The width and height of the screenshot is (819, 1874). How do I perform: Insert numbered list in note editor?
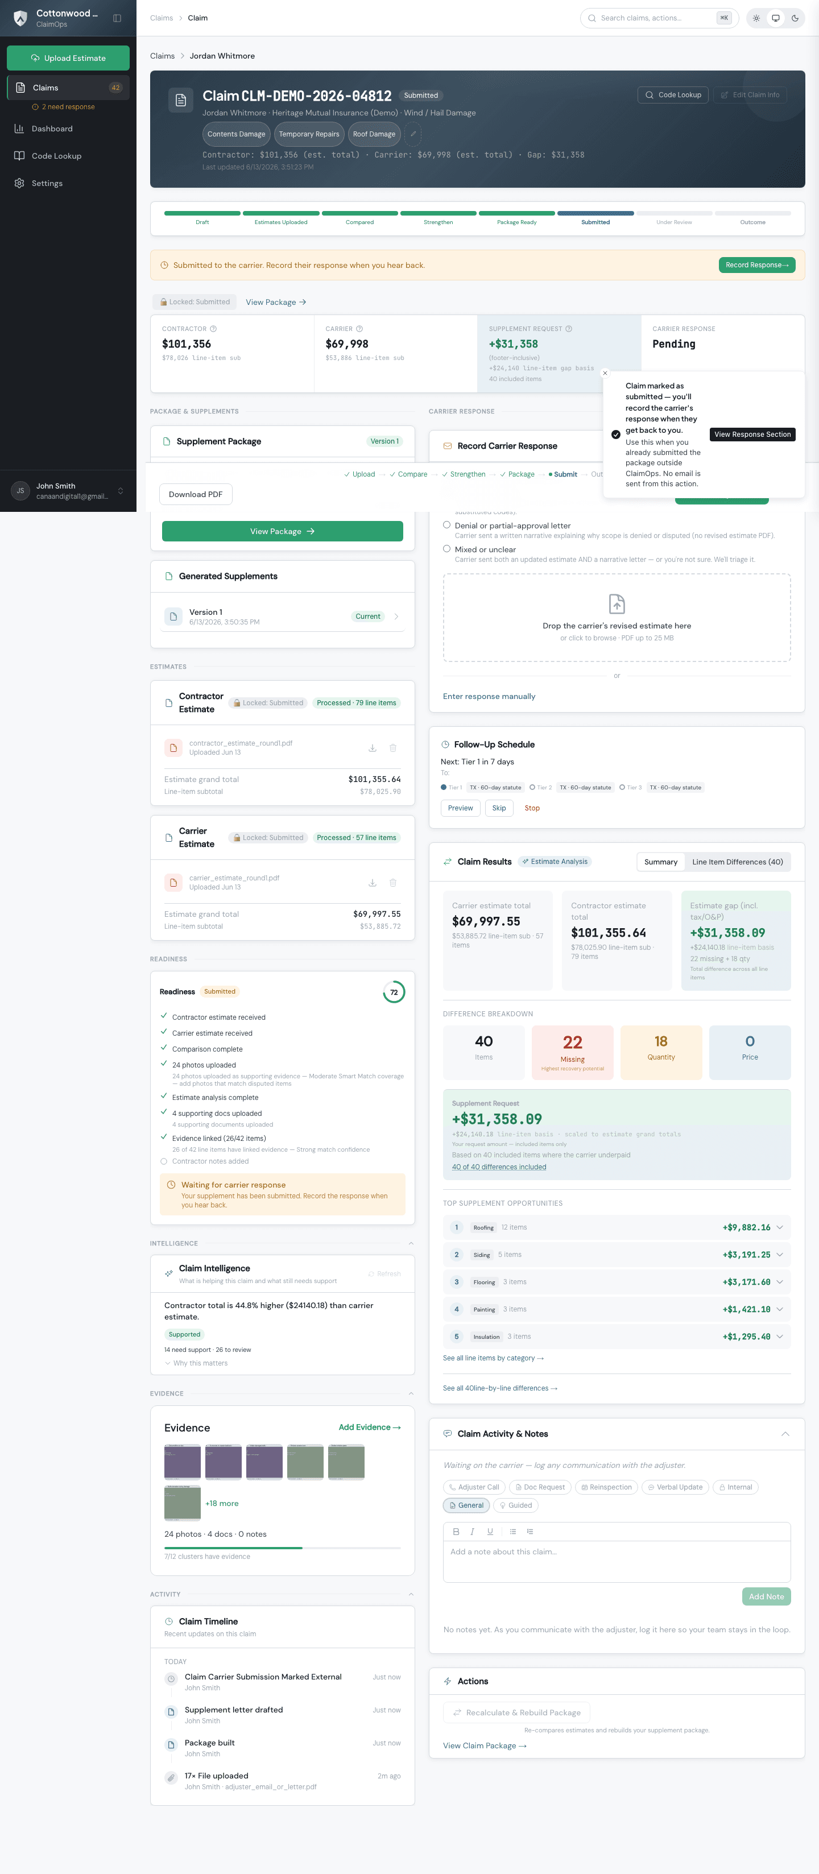click(530, 1532)
